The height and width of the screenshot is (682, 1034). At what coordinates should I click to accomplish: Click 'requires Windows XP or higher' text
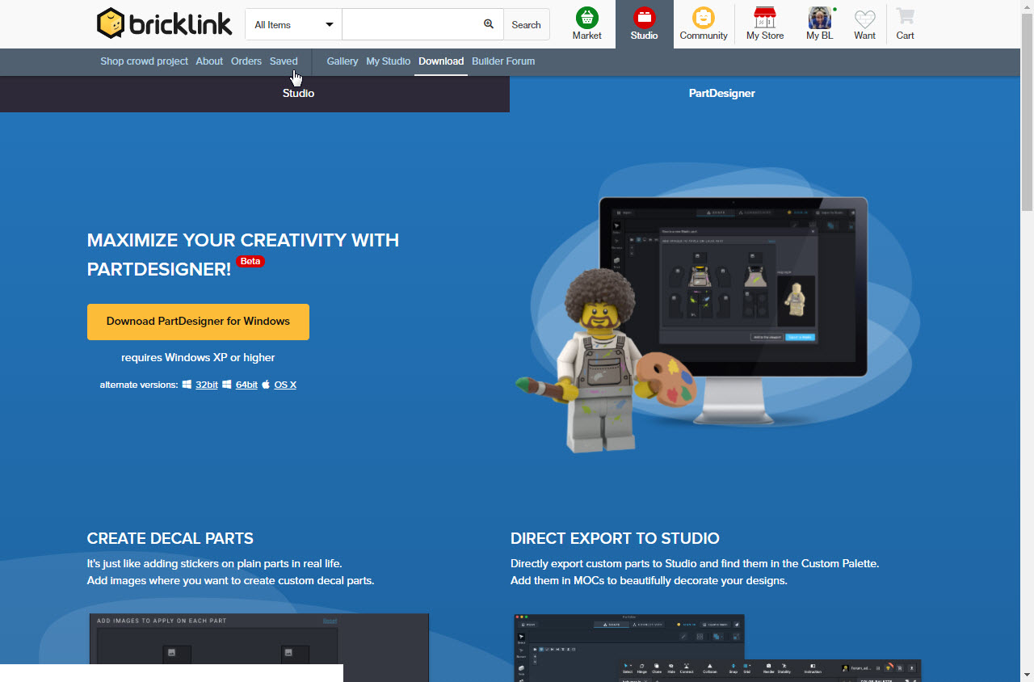click(x=198, y=357)
